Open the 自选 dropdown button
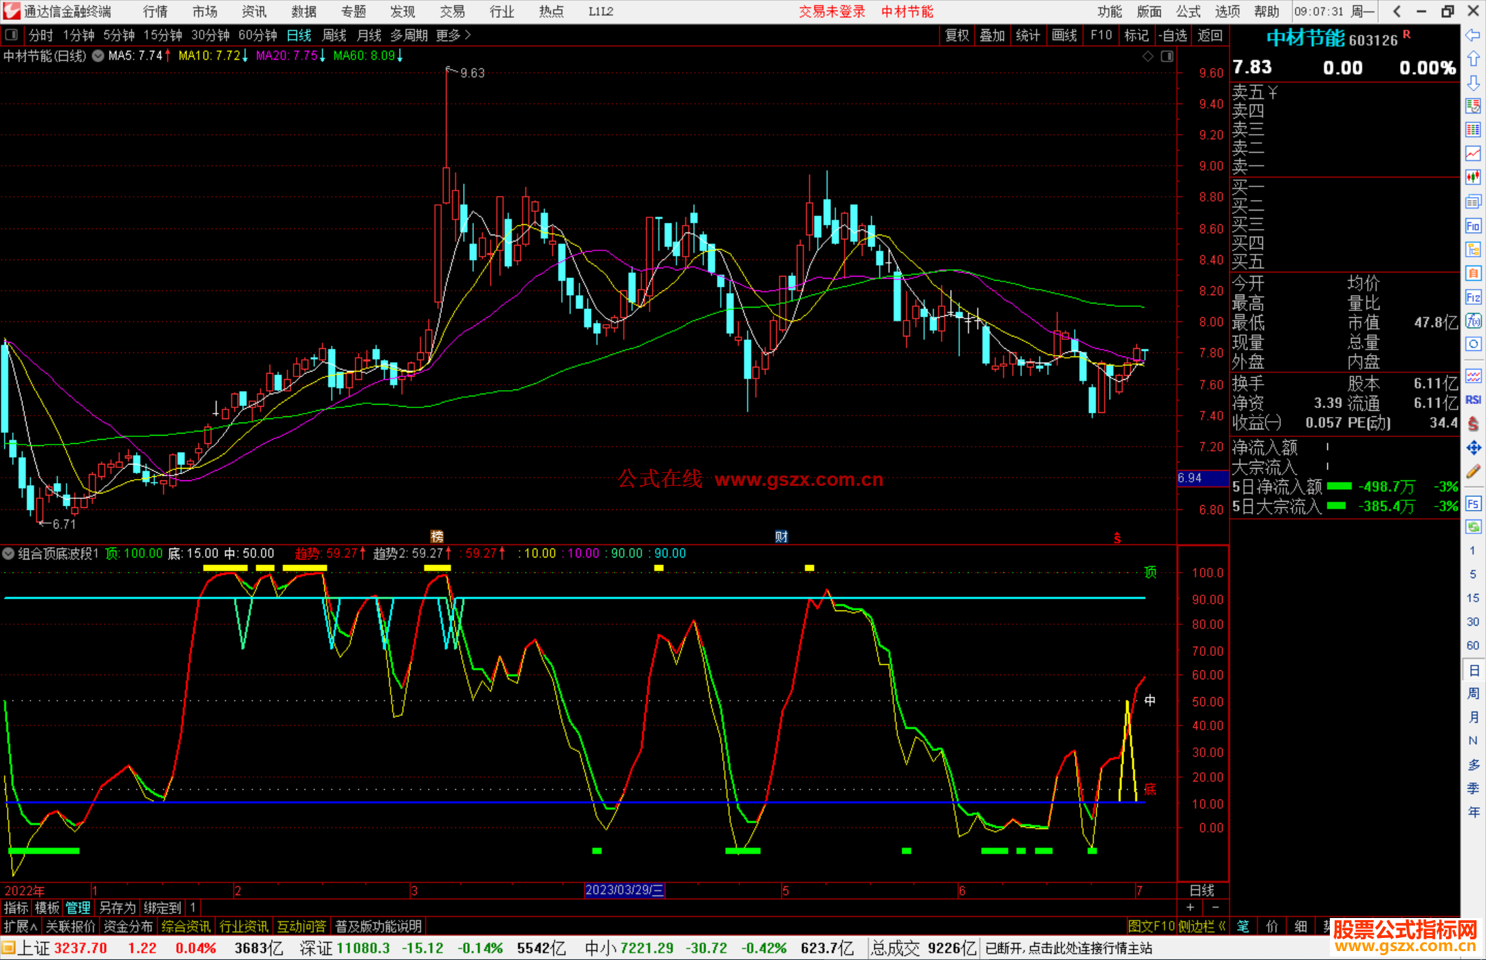This screenshot has width=1486, height=960. (1172, 35)
